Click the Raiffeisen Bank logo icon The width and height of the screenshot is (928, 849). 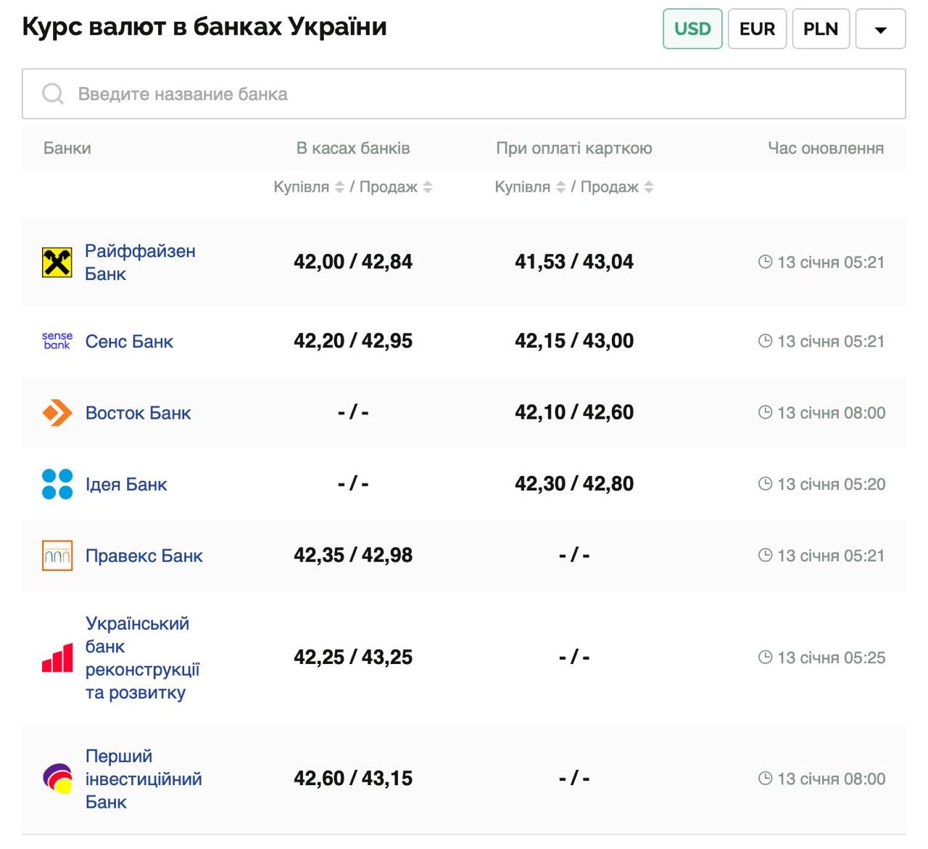pyautogui.click(x=57, y=263)
